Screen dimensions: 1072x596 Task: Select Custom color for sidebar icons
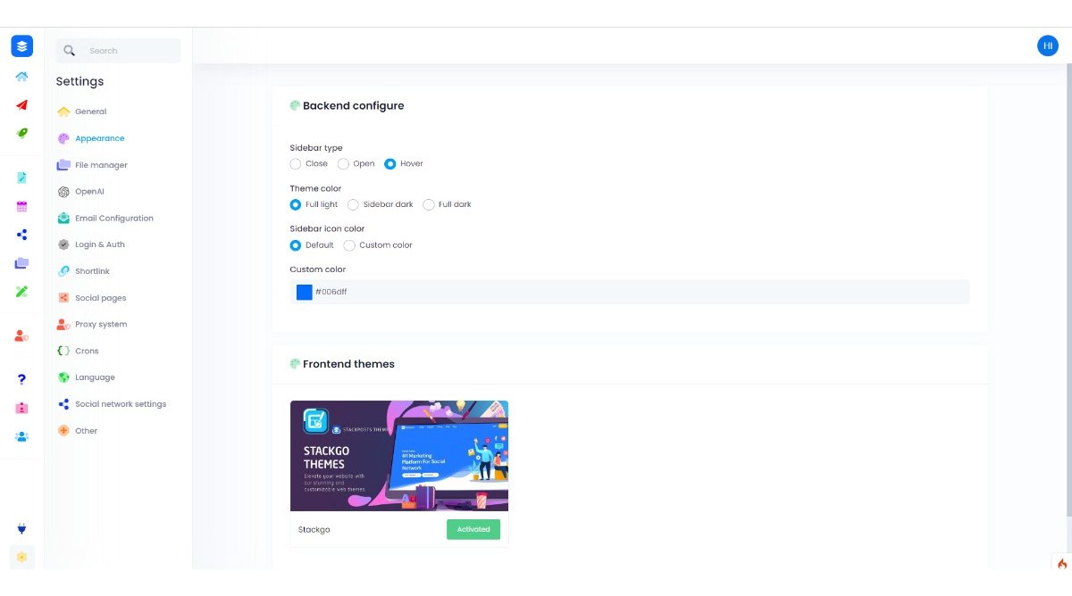tap(349, 245)
